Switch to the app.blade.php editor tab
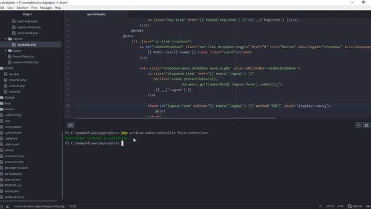 point(96,14)
